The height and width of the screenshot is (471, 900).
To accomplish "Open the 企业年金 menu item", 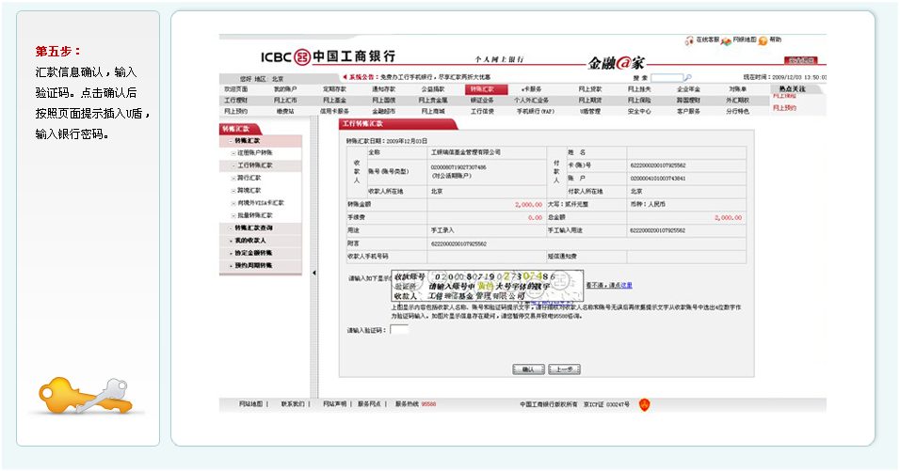I will pos(689,89).
